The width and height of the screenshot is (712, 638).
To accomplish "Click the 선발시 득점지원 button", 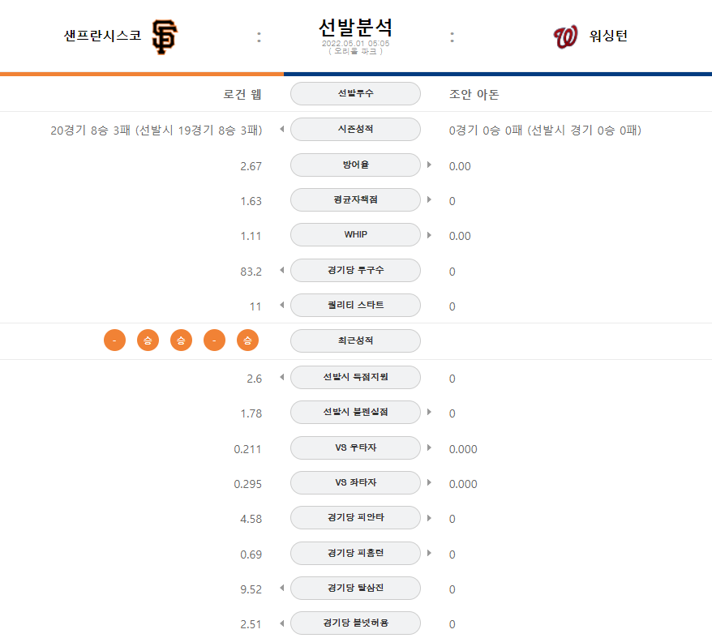I will (x=355, y=377).
